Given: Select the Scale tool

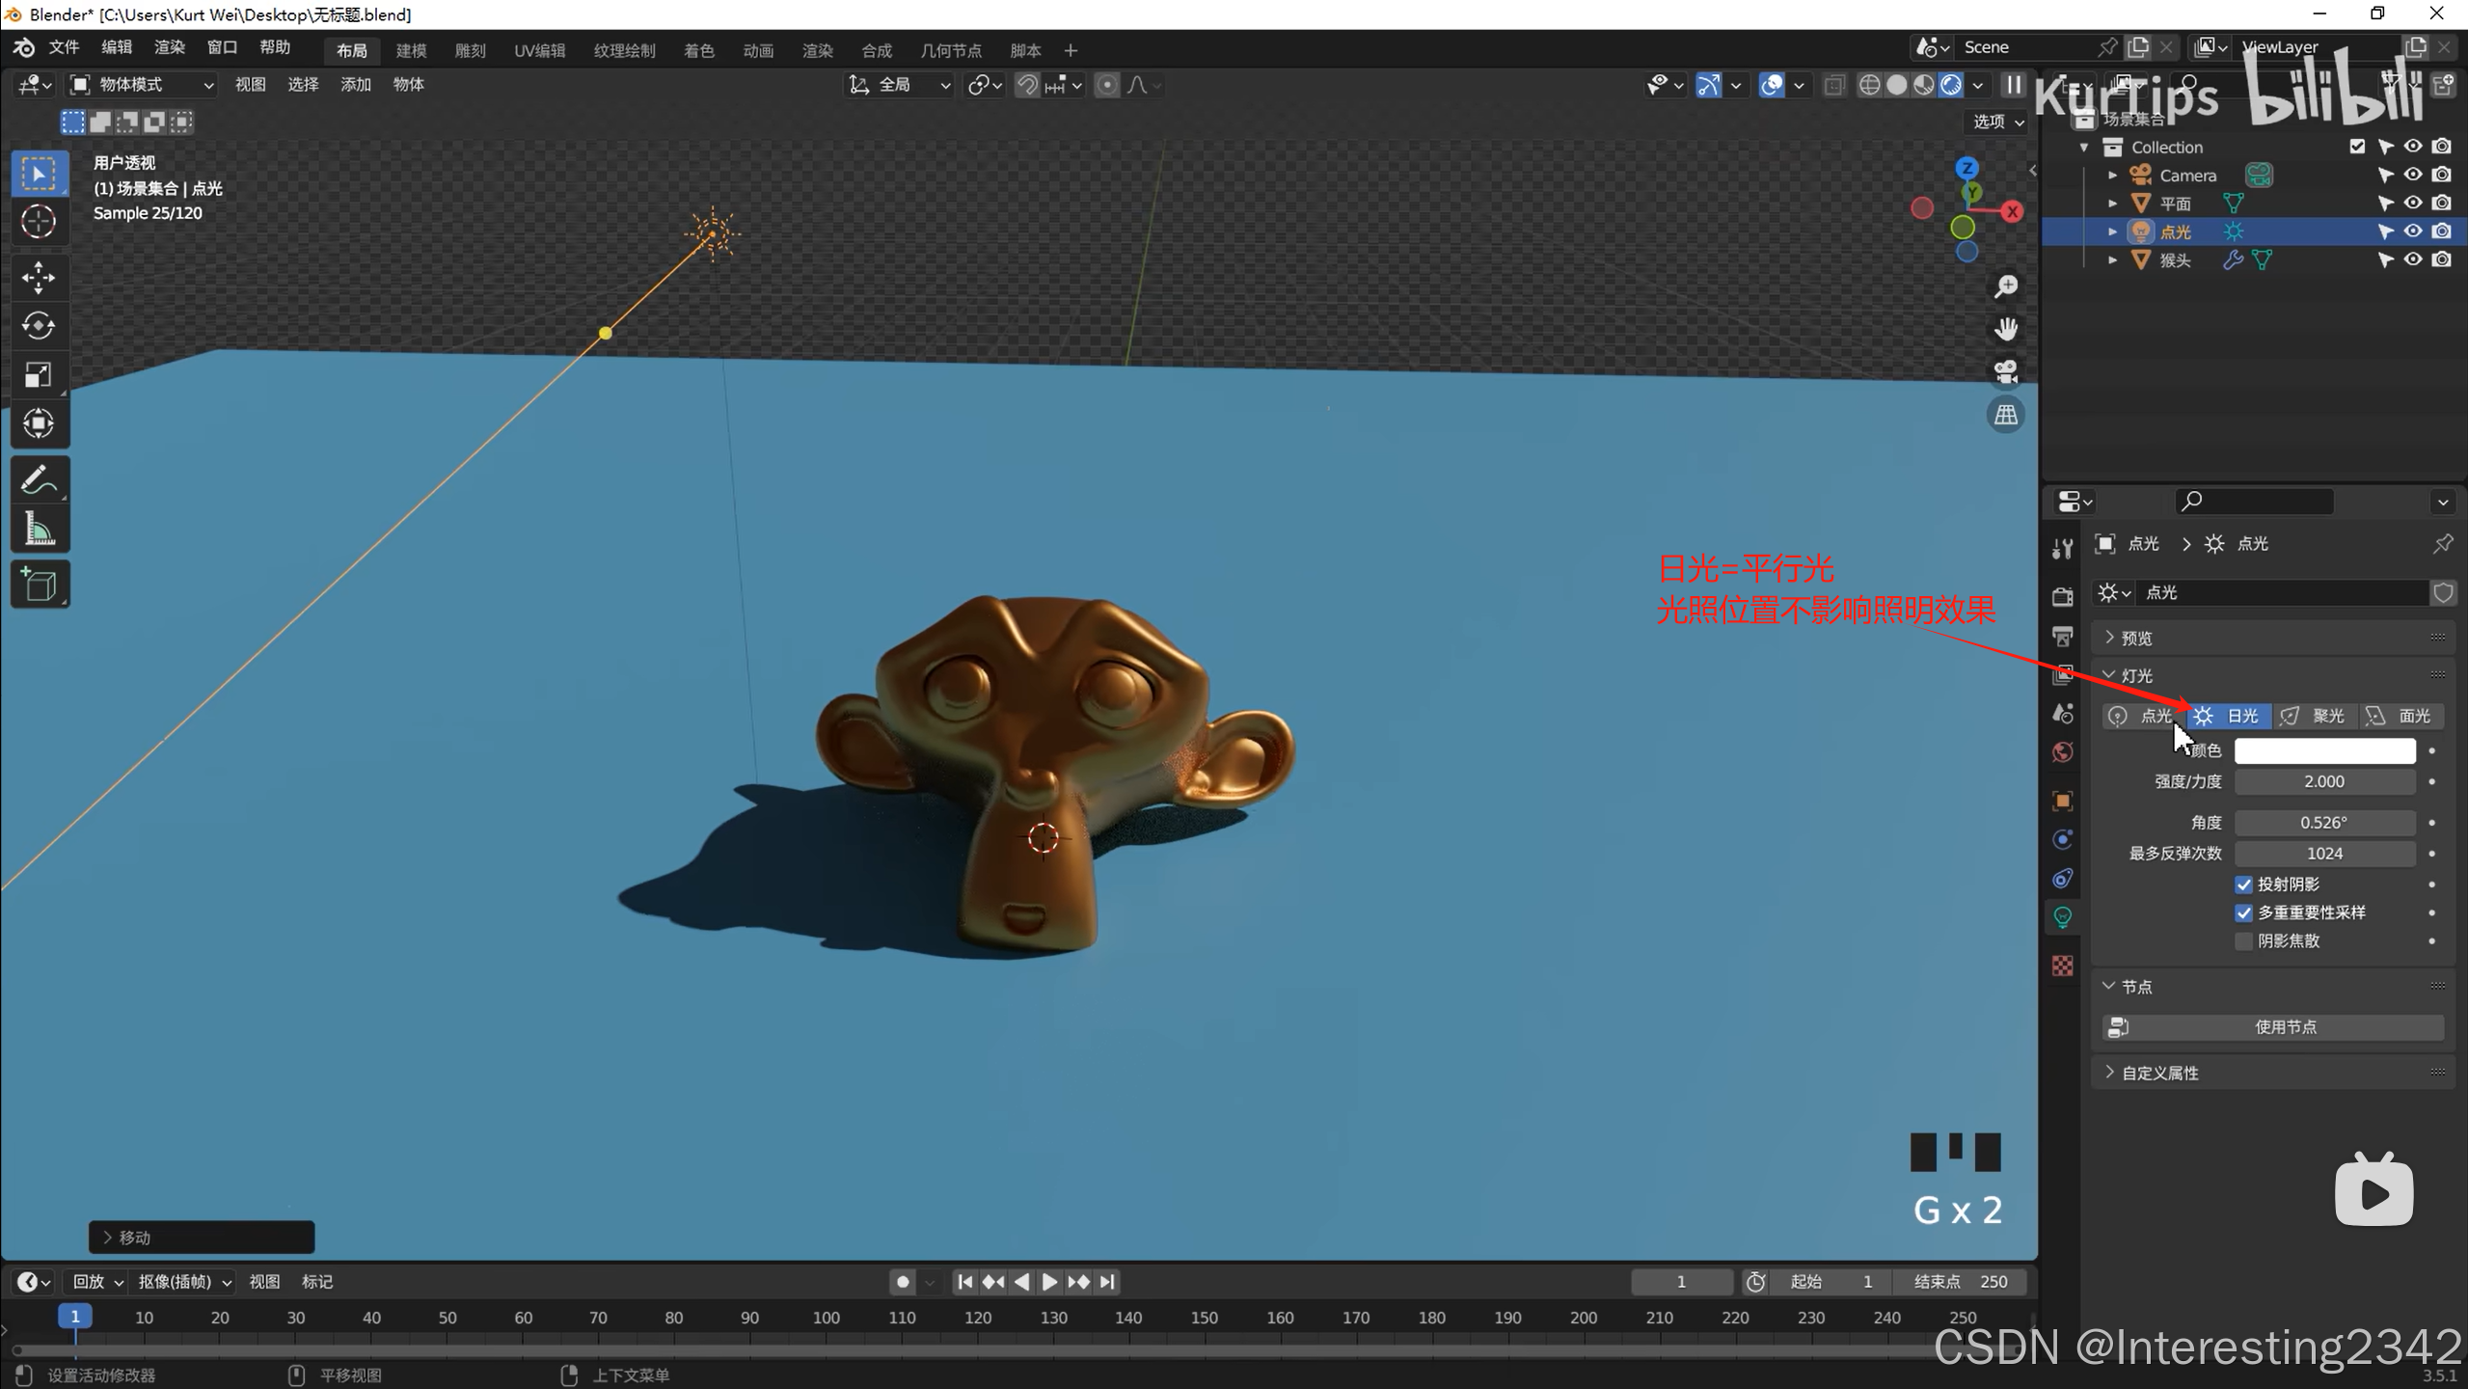Looking at the screenshot, I should click(x=39, y=374).
